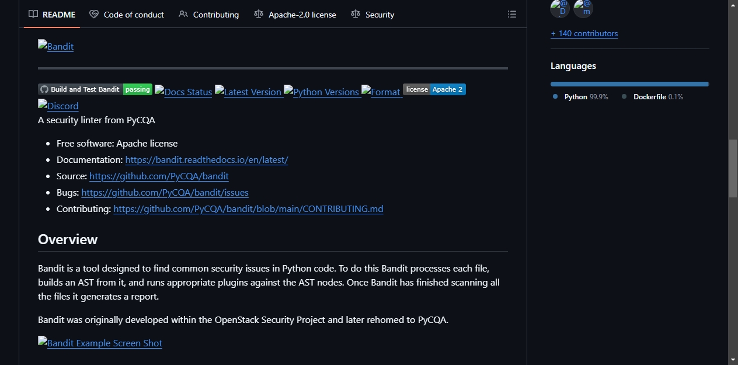The width and height of the screenshot is (738, 365).
Task: Open the github.com/PyCQA/bandit source link
Action: 159,176
